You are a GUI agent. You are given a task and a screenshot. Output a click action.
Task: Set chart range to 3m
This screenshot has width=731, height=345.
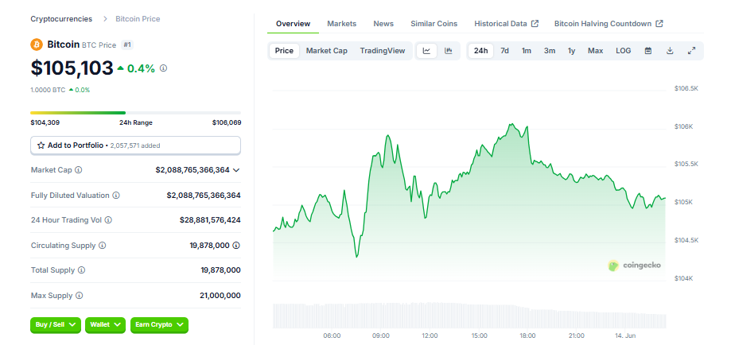pos(550,51)
